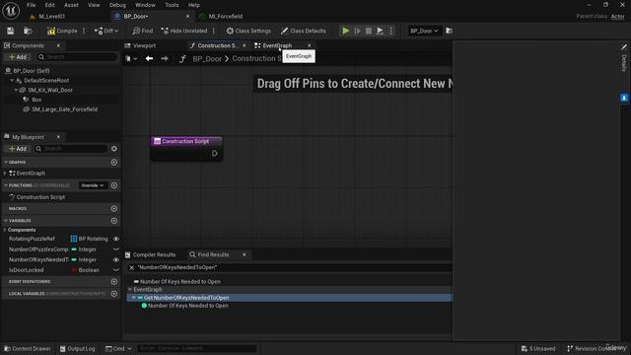This screenshot has height=355, width=631.
Task: Add a new variable with plus icon
Action: point(114,221)
